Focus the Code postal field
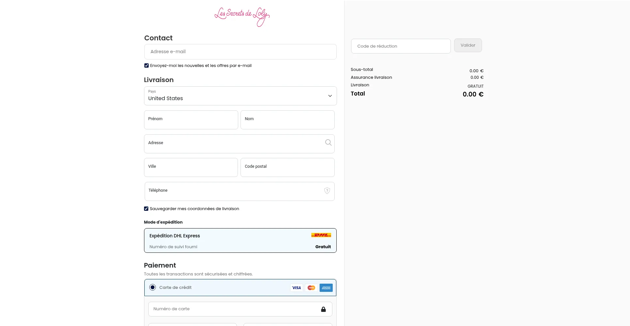Screen dimensions: 630x326 tap(287, 167)
